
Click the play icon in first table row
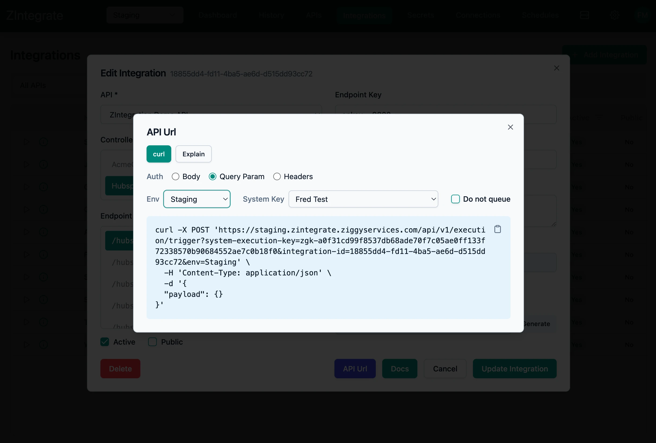27,142
